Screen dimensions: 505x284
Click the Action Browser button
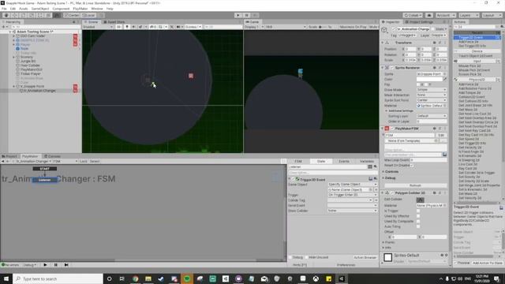click(x=365, y=257)
